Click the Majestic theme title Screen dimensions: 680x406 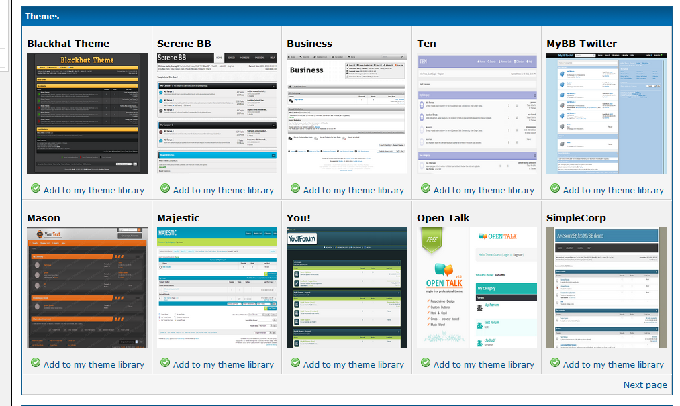click(179, 217)
